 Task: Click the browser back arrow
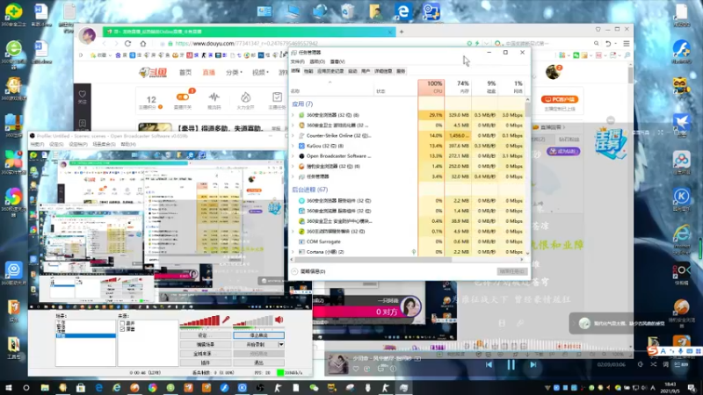104,43
